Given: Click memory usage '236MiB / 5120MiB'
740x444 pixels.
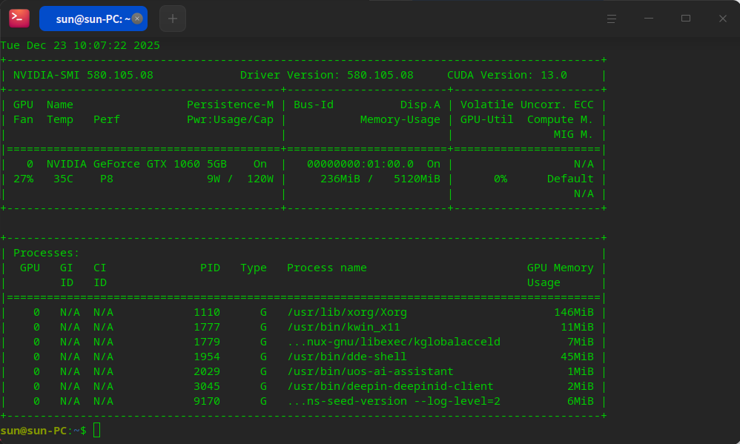Looking at the screenshot, I should [x=380, y=179].
